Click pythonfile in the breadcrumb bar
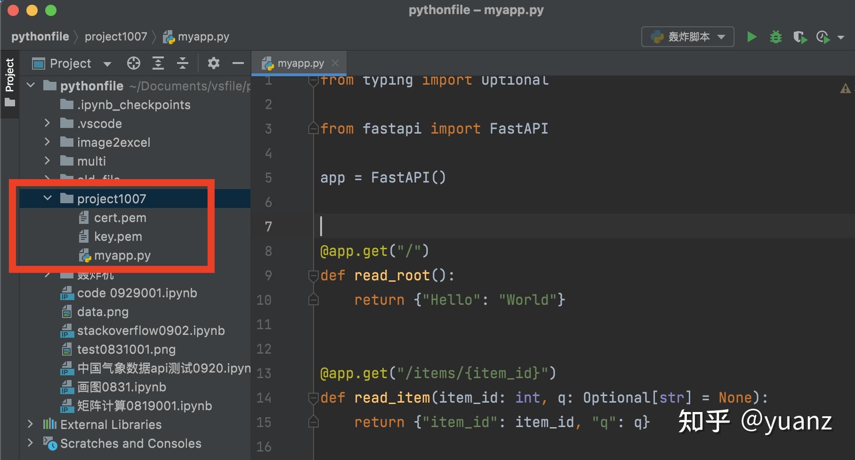The image size is (855, 460). click(x=40, y=36)
